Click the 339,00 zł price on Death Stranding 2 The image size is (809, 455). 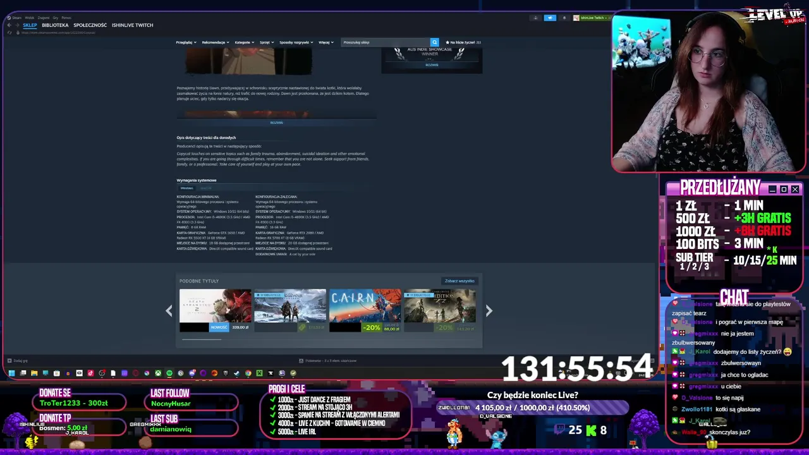point(240,327)
